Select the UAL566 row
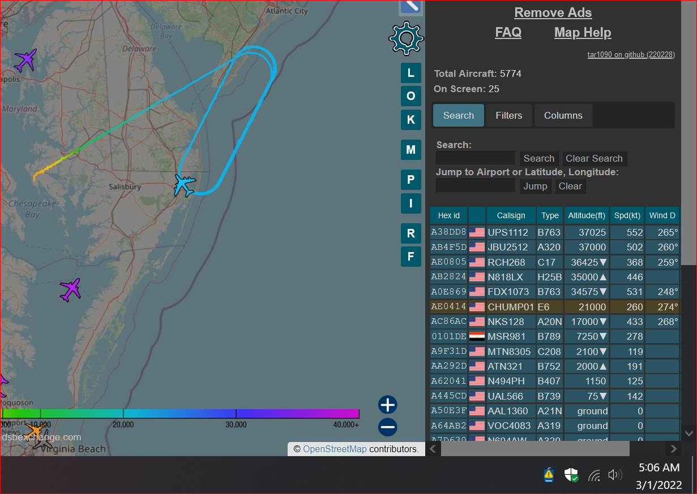The image size is (697, 494). (555, 396)
